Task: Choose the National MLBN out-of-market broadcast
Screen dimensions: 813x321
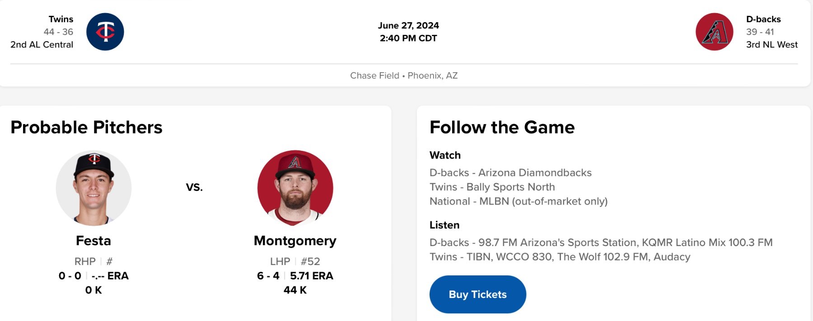Action: [518, 201]
